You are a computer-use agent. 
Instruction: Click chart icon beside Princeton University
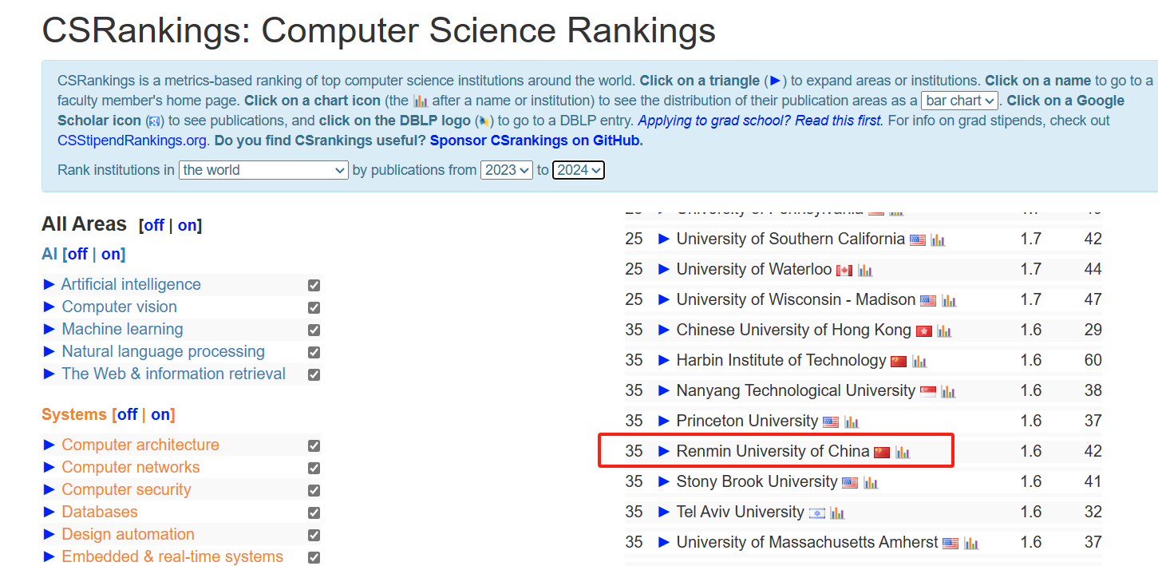click(852, 422)
